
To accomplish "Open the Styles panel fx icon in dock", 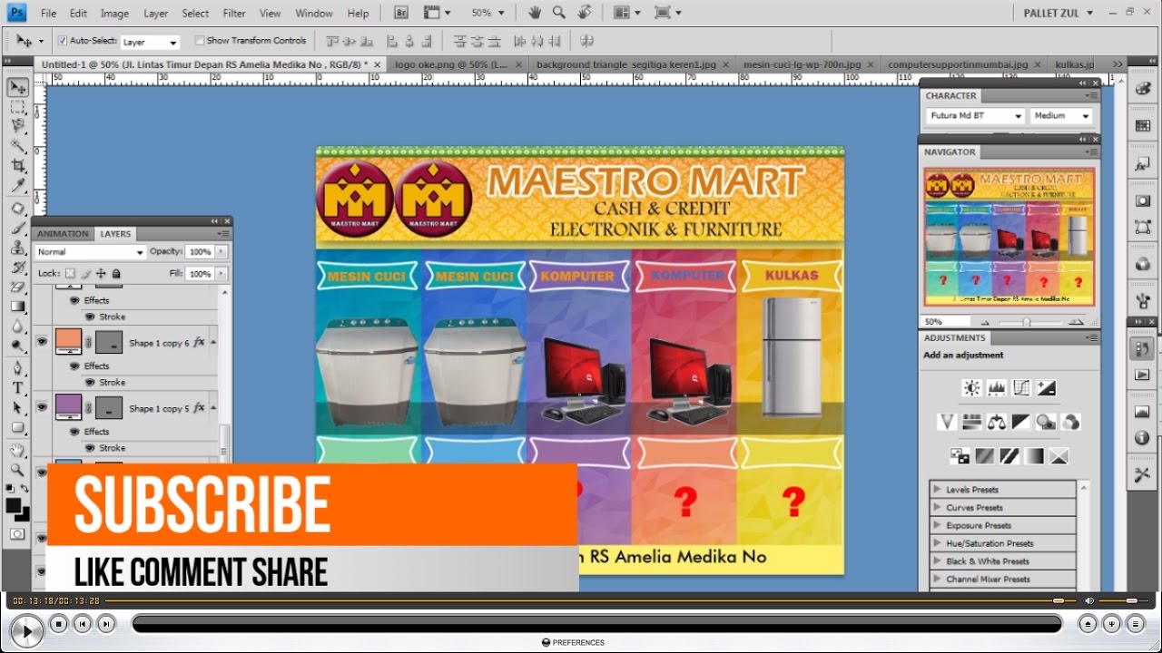I will pos(1142,166).
